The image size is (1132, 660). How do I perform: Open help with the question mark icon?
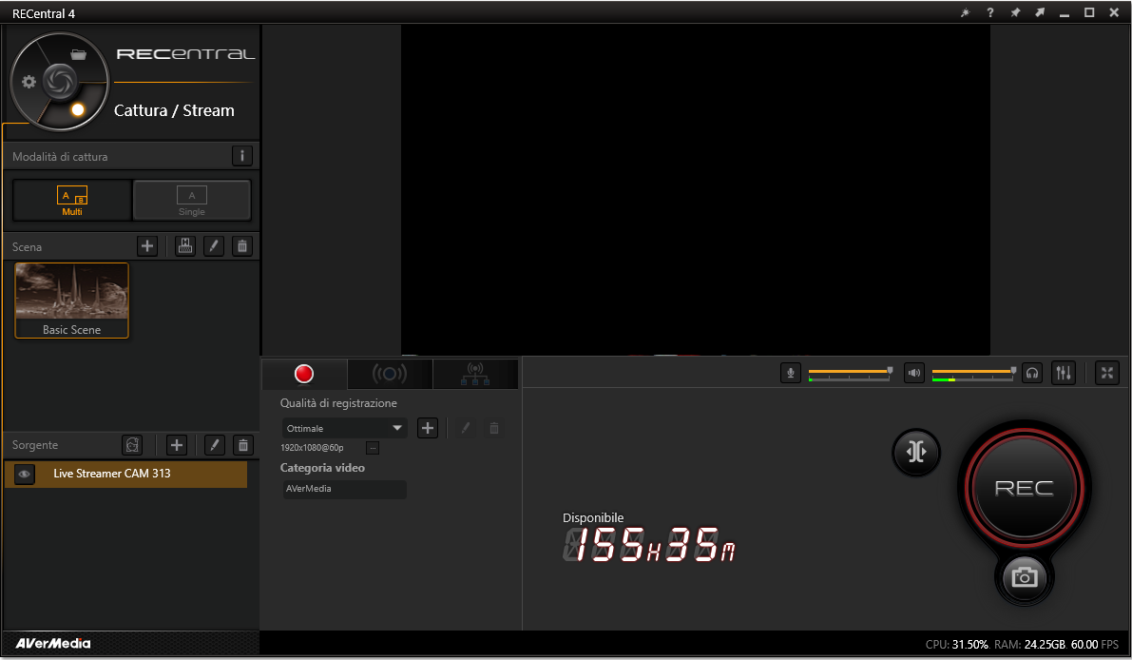[989, 13]
